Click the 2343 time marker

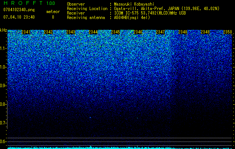tap(71, 32)
